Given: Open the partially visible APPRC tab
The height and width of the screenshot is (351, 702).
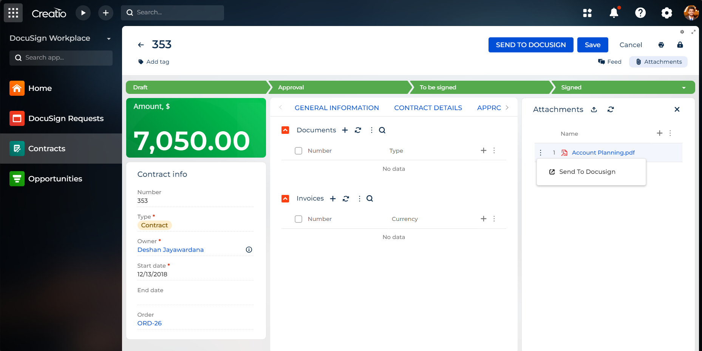Looking at the screenshot, I should 489,108.
